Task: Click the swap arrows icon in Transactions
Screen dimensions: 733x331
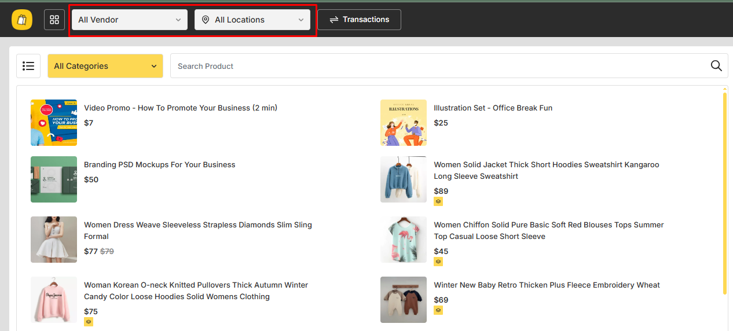Action: [x=334, y=20]
